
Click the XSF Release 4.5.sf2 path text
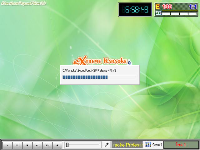[x=89, y=70]
